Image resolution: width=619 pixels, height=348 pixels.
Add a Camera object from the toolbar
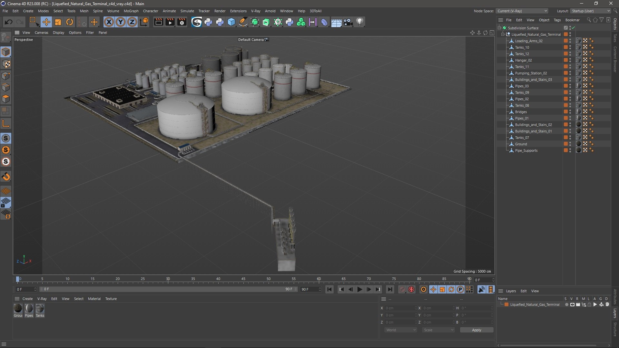pyautogui.click(x=348, y=22)
